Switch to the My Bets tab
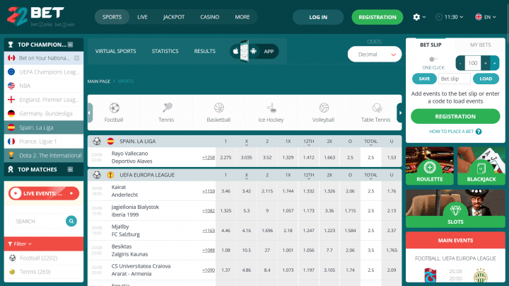Screen dimensions: 509x286 coord(481,45)
